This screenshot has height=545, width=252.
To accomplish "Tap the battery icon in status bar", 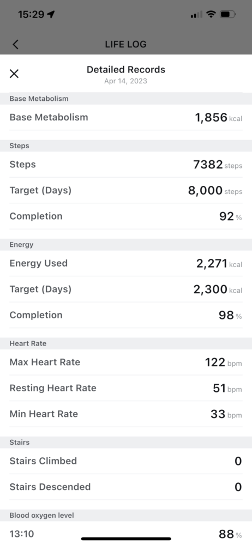I will pos(228,14).
